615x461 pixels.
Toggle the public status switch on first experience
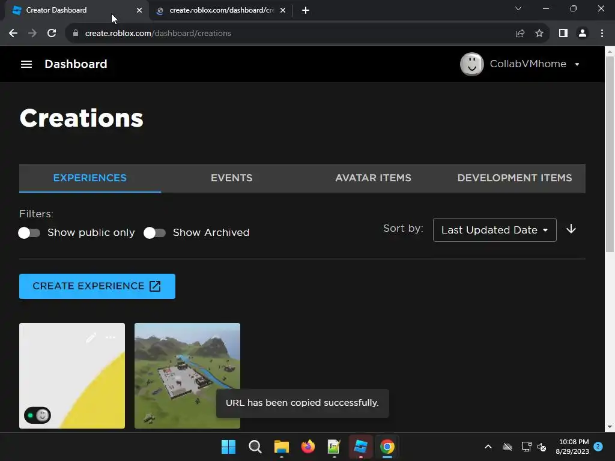[38, 415]
